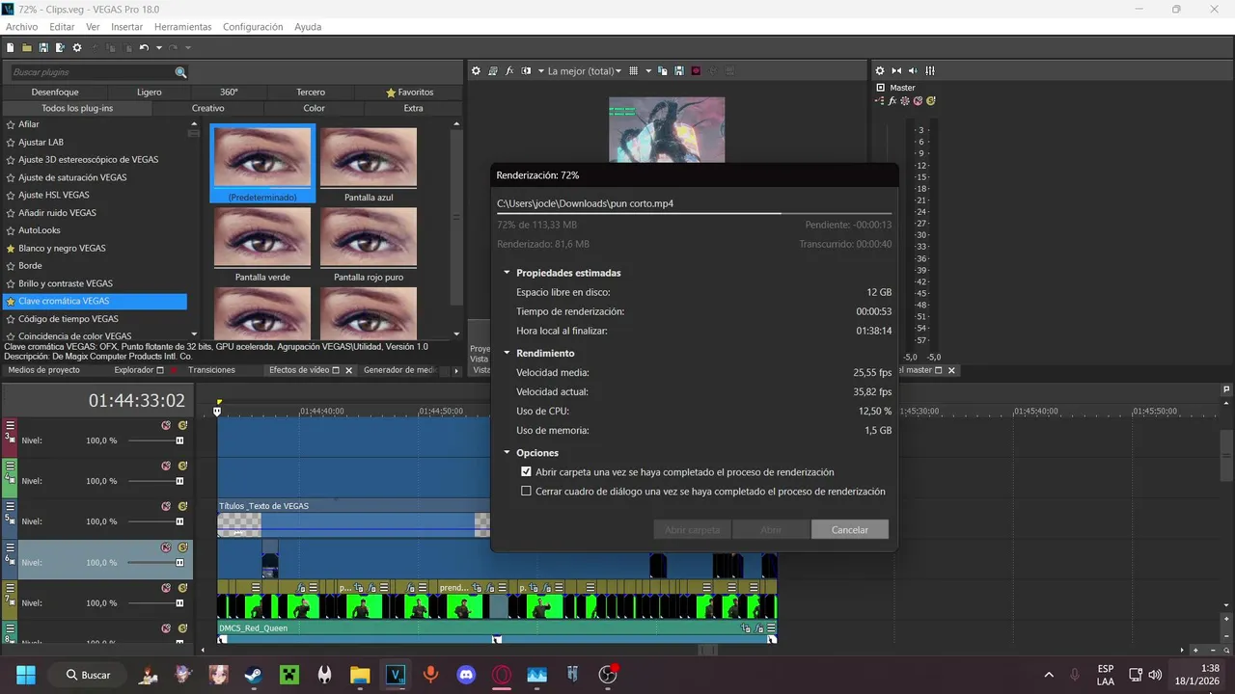
Task: Mute track 6 with the mute button
Action: pos(166,547)
